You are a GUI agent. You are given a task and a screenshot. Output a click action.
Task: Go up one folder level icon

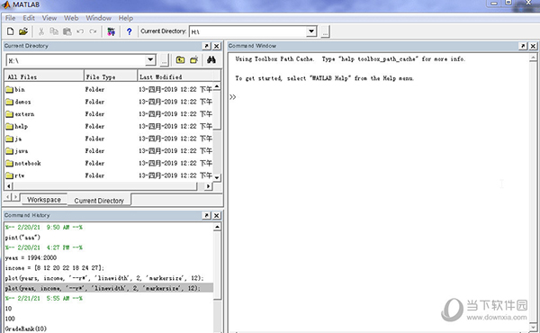click(x=180, y=60)
